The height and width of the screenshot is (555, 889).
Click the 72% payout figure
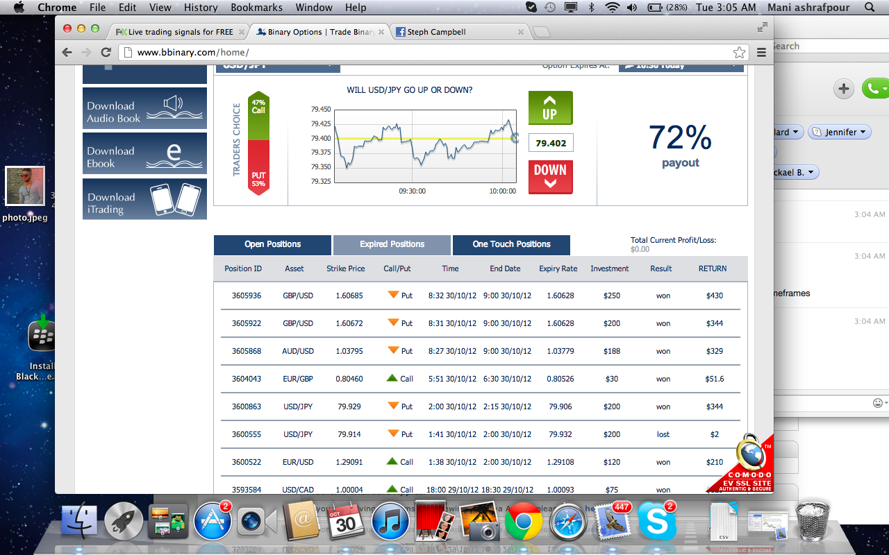tap(680, 137)
